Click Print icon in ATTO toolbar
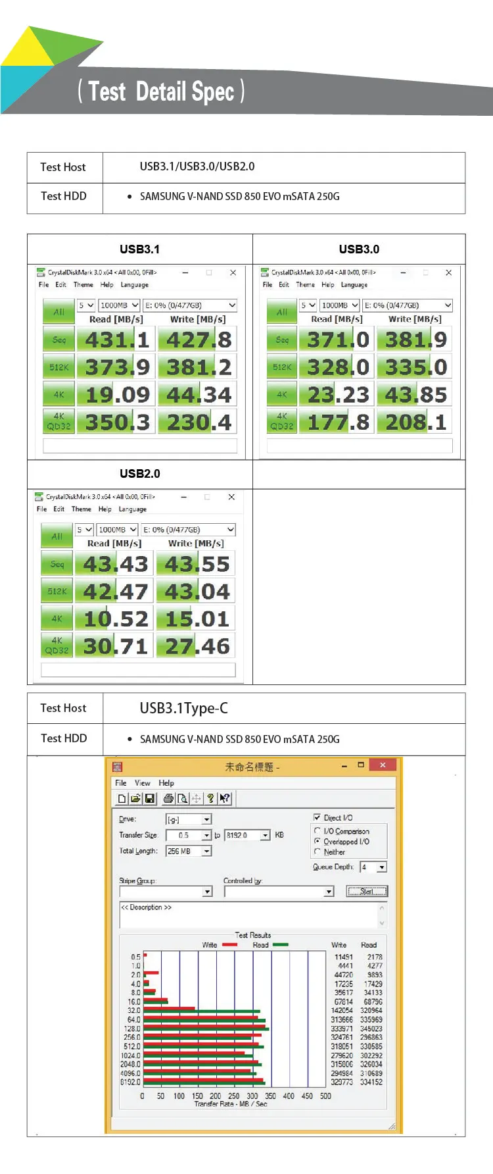 click(x=168, y=798)
